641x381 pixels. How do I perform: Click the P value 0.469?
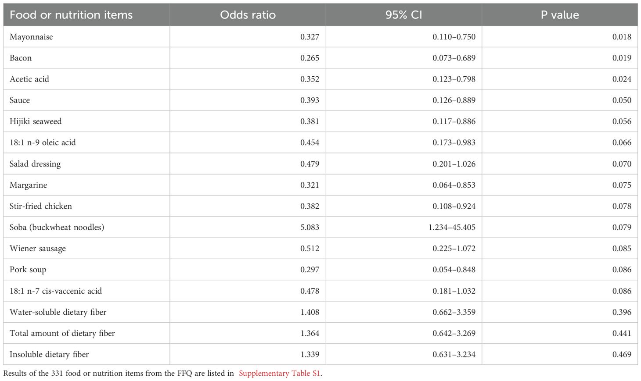point(622,354)
